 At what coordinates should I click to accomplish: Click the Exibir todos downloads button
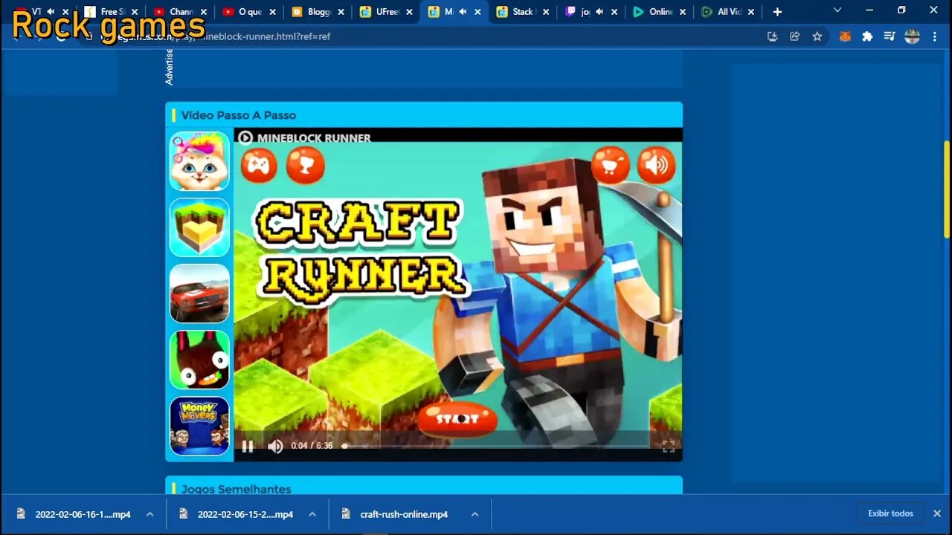click(890, 513)
